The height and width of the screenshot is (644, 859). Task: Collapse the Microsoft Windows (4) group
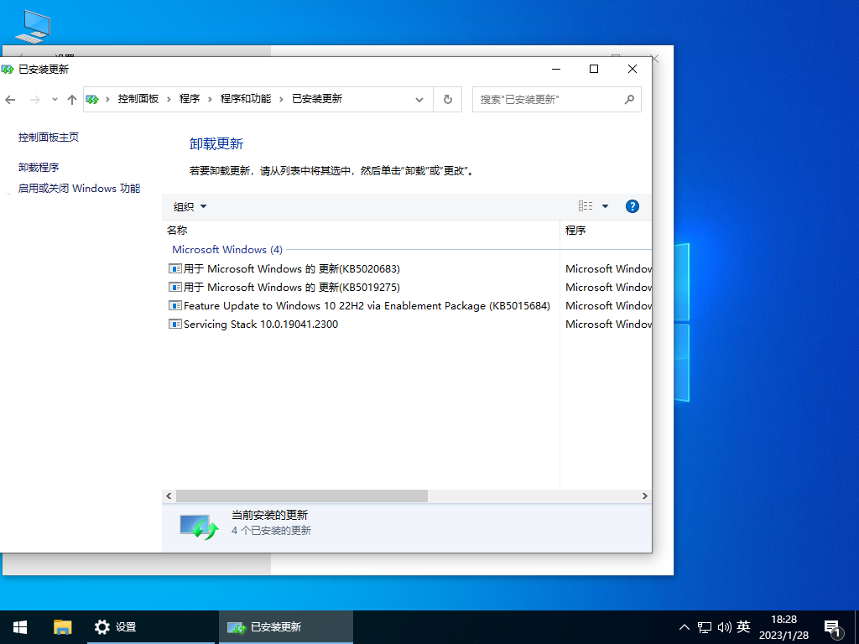coord(227,250)
